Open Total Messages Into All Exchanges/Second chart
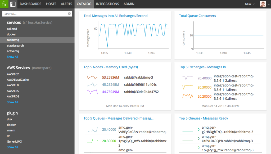Screen dimensions: 271x154 coord(115,16)
